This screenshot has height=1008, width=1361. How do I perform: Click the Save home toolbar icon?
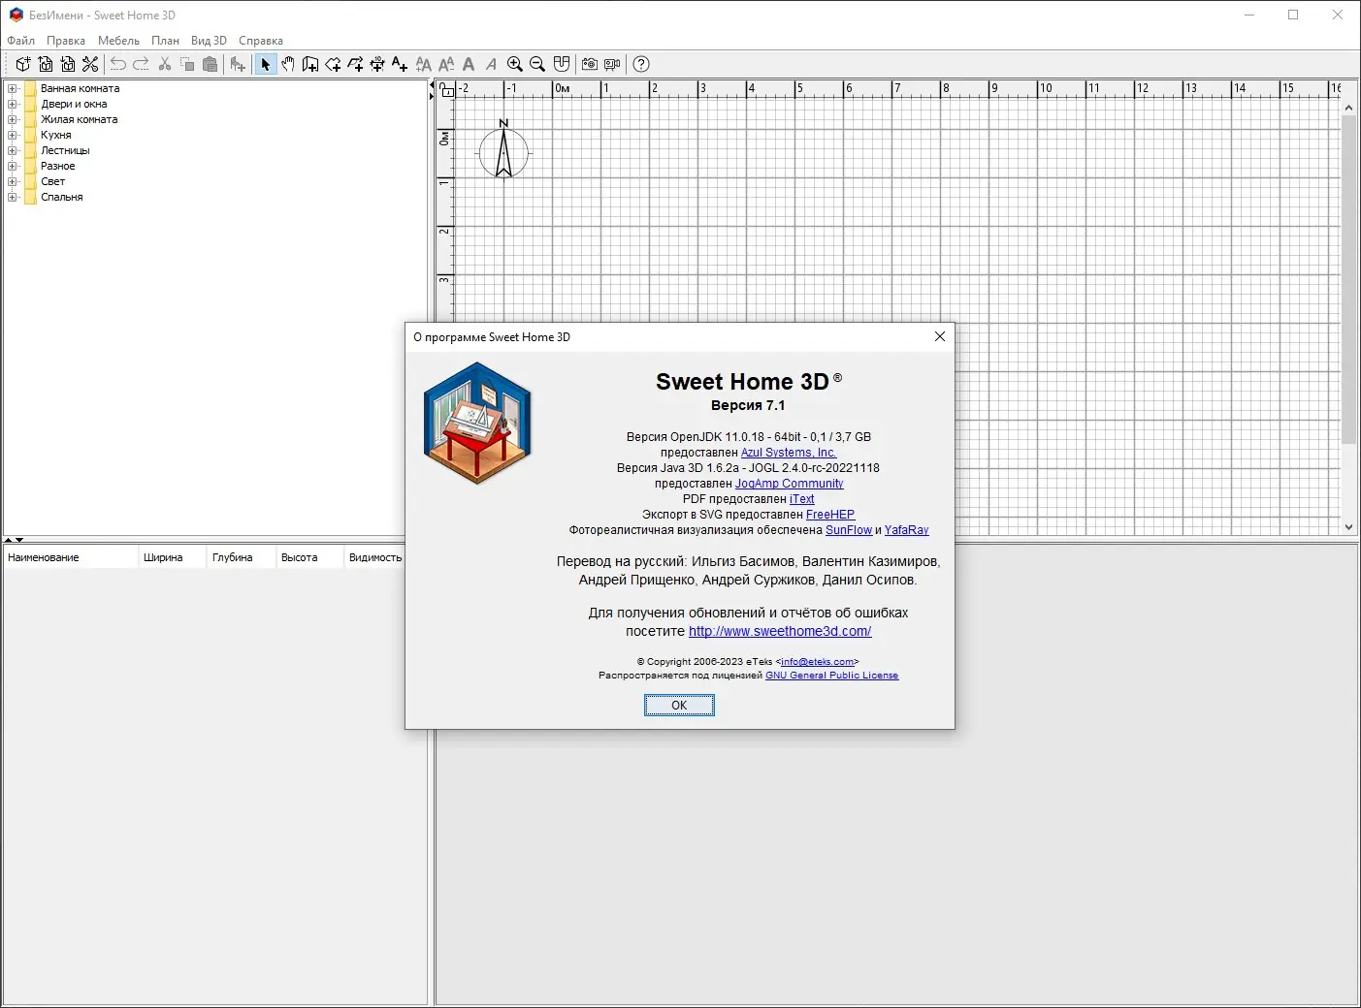click(x=68, y=64)
